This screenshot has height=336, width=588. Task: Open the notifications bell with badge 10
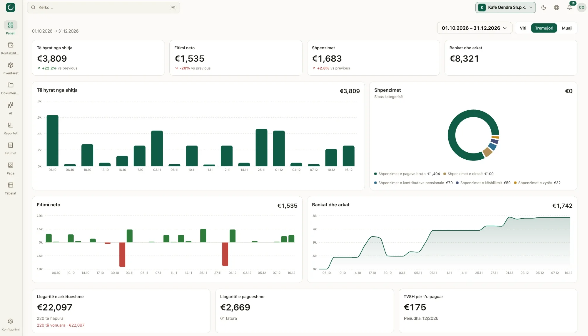click(569, 8)
